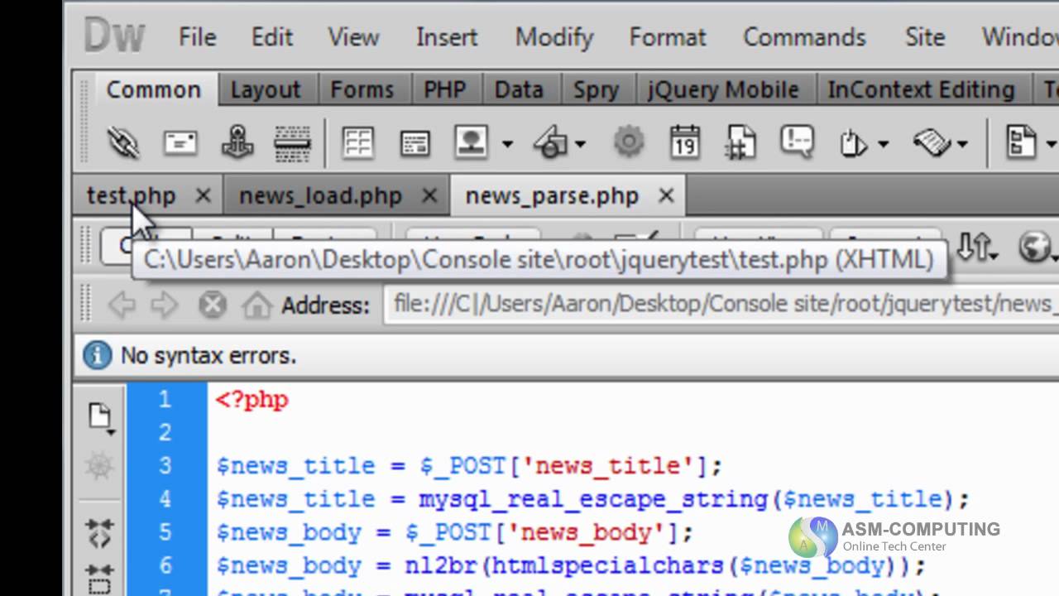Switch to the Spry insert tab
The image size is (1059, 596).
click(x=596, y=89)
